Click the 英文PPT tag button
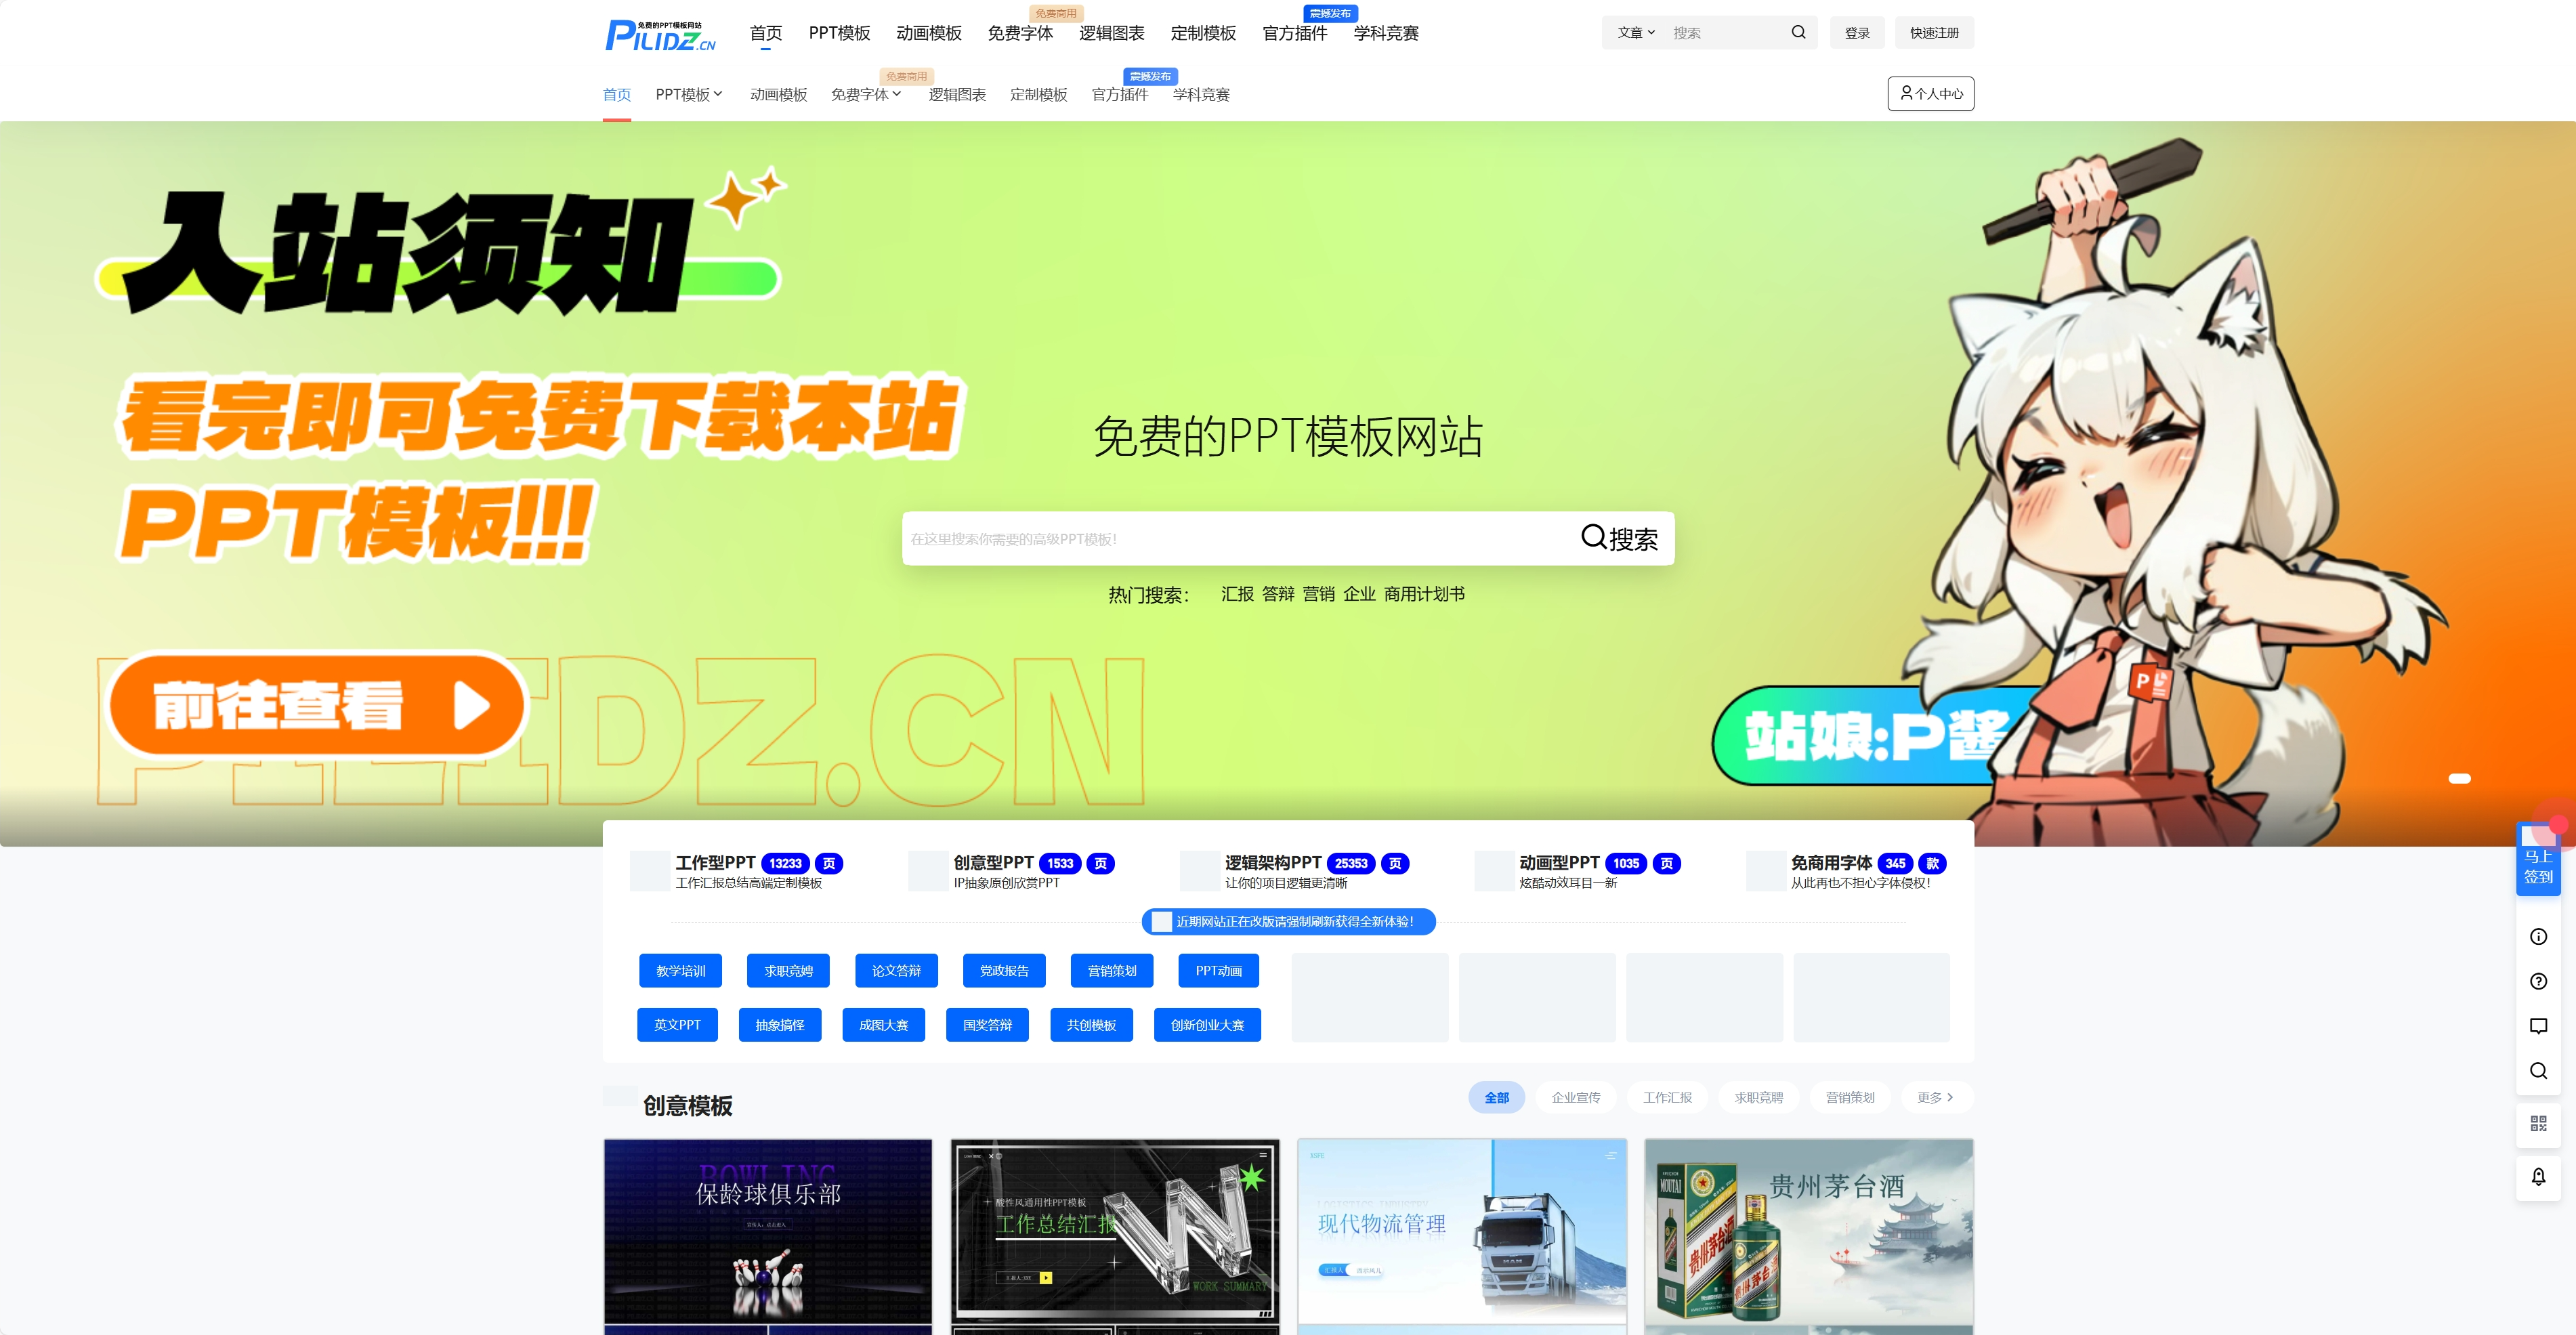This screenshot has height=1335, width=2576. [x=677, y=1024]
